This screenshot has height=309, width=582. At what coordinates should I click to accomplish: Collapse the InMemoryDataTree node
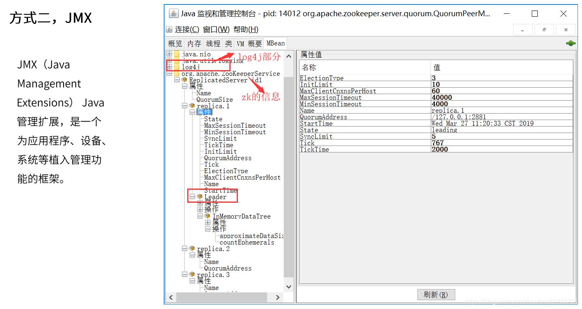(x=200, y=216)
